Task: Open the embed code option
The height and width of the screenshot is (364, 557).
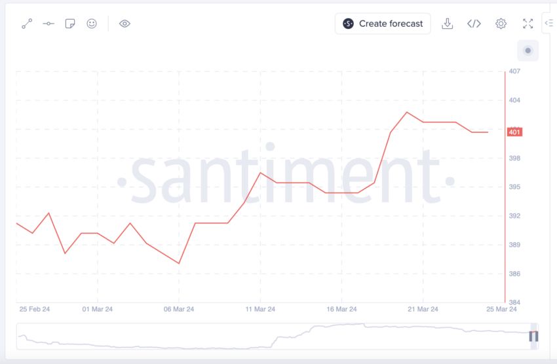Action: [474, 24]
